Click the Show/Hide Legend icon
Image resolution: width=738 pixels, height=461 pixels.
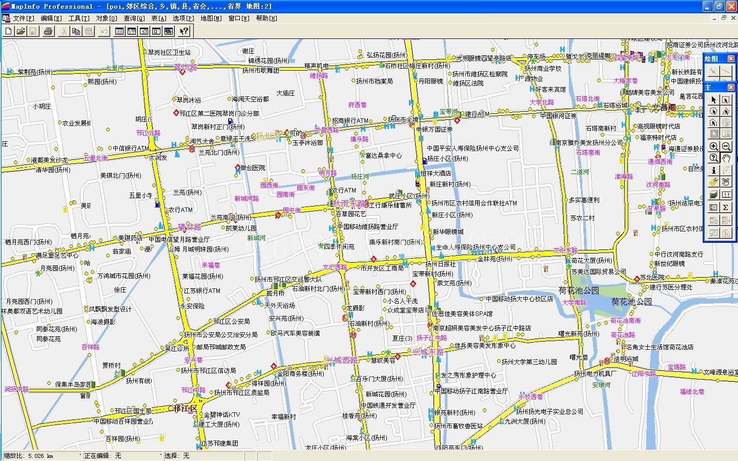(x=713, y=207)
